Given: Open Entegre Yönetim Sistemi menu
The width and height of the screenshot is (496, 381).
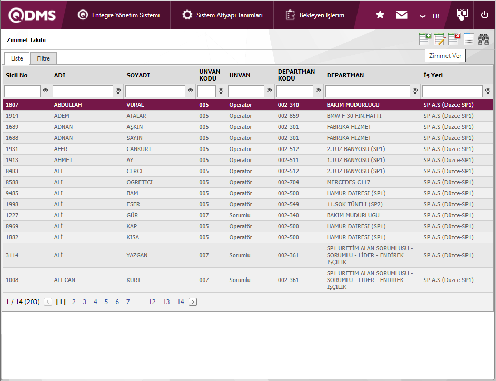Looking at the screenshot, I should pyautogui.click(x=118, y=15).
